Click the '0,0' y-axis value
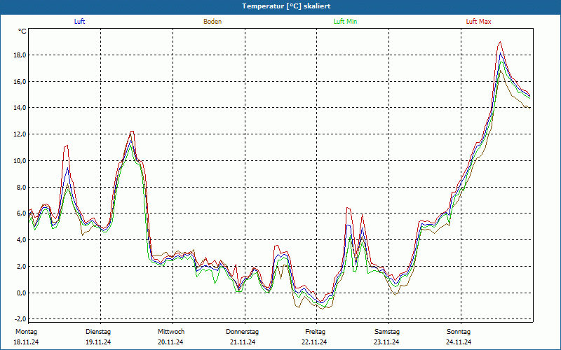Screen dimensions: 561x350 (21, 293)
